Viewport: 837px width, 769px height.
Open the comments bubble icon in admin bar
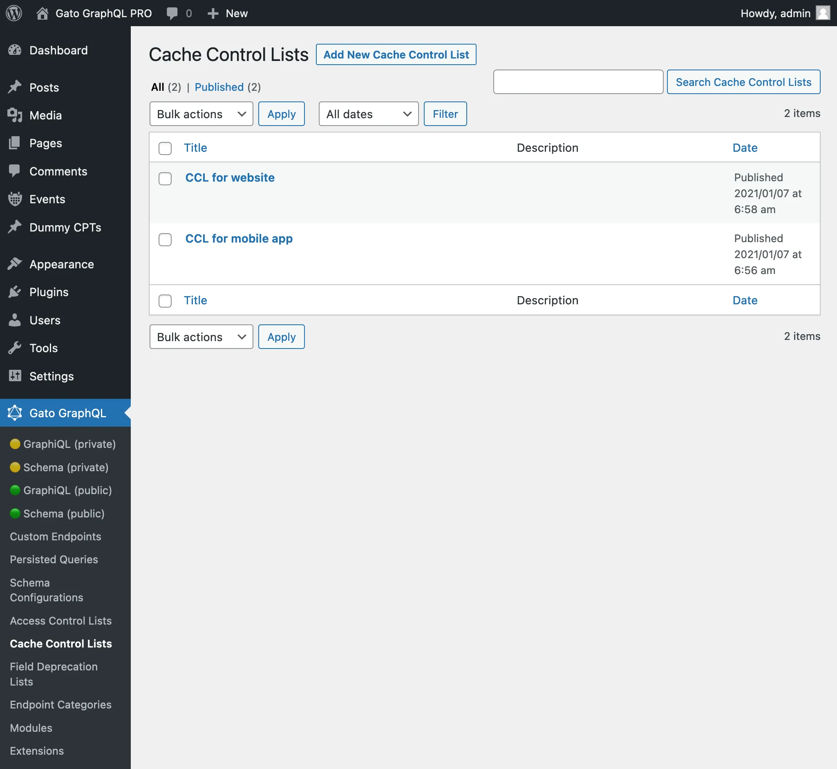point(172,13)
